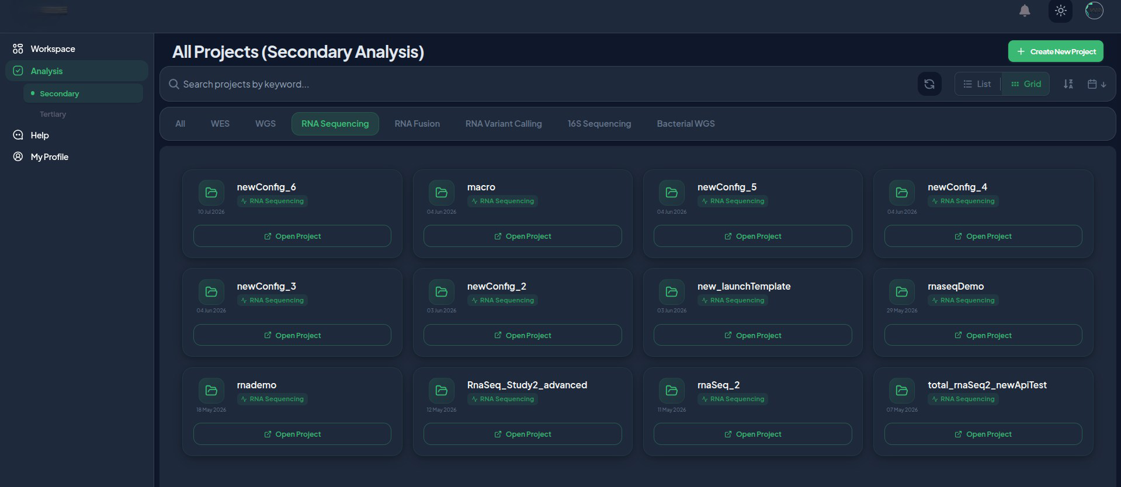Image resolution: width=1121 pixels, height=487 pixels.
Task: Click folder icon of newConfig_4 card
Action: click(902, 193)
